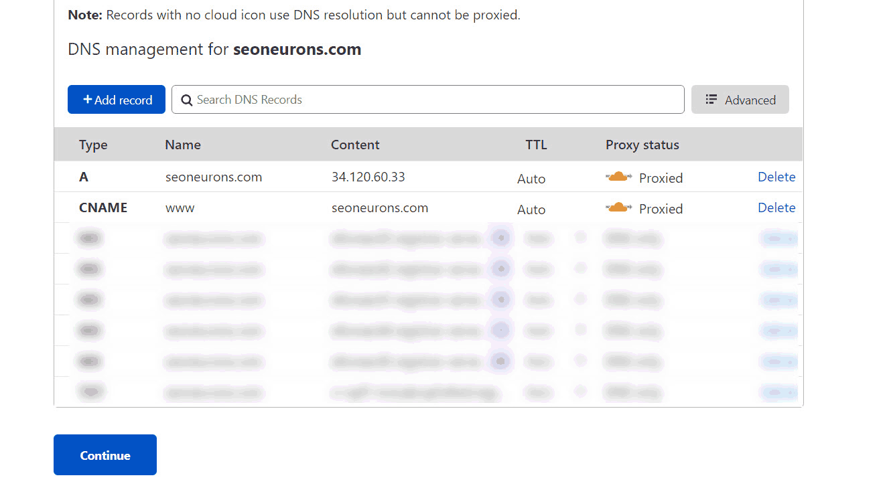Click the search magnifier icon
This screenshot has width=885, height=502.
[x=187, y=100]
